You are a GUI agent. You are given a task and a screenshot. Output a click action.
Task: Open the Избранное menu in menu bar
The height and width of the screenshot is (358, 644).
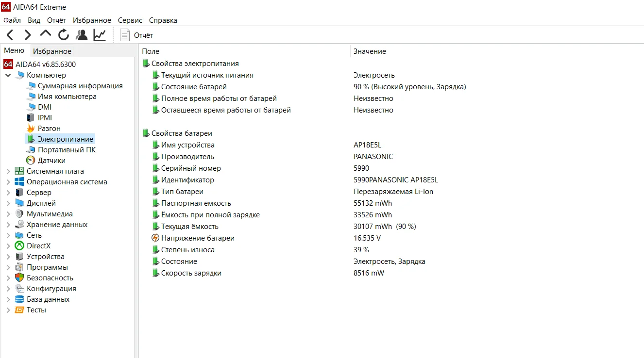point(92,20)
